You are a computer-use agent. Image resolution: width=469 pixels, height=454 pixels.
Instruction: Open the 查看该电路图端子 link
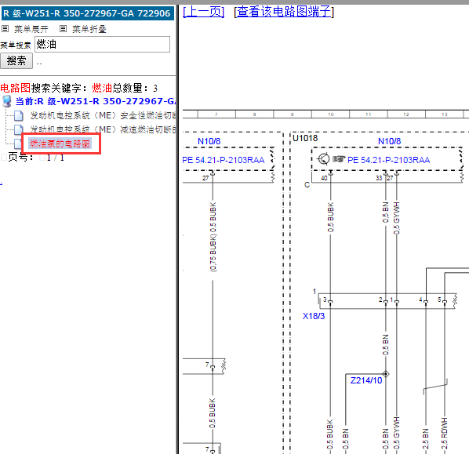point(284,12)
